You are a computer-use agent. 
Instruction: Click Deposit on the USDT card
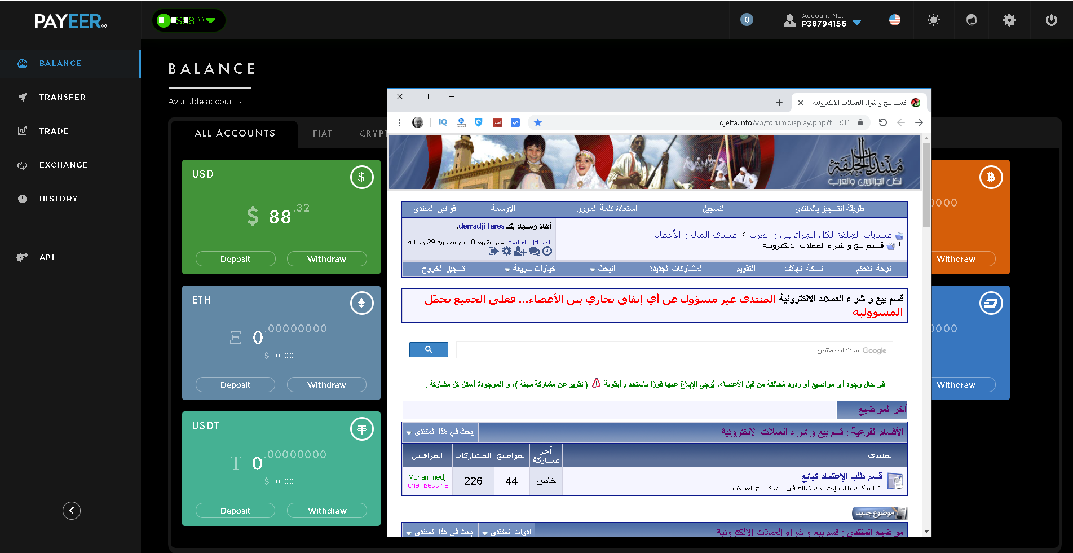tap(236, 511)
